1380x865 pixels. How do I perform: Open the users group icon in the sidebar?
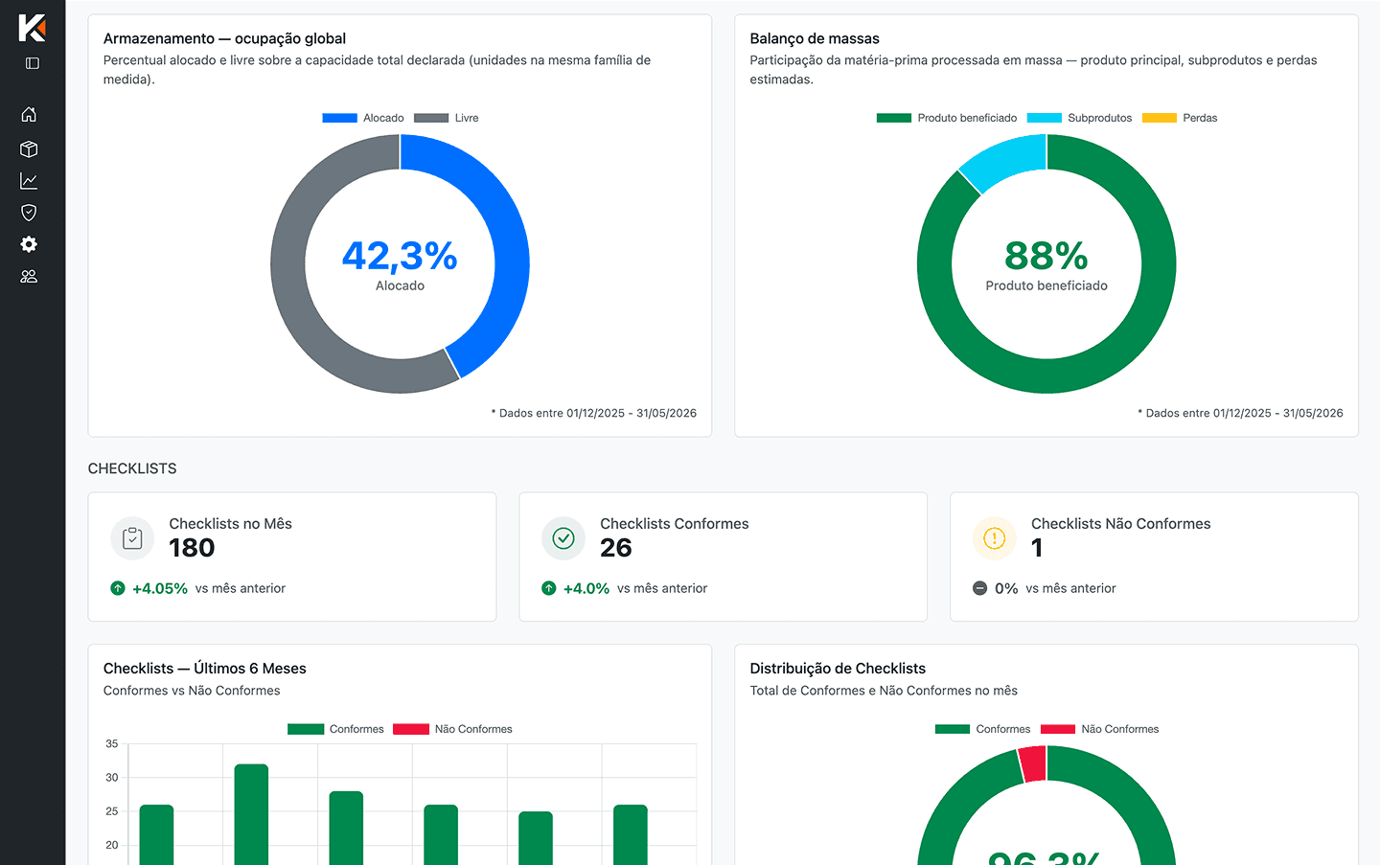pos(29,276)
